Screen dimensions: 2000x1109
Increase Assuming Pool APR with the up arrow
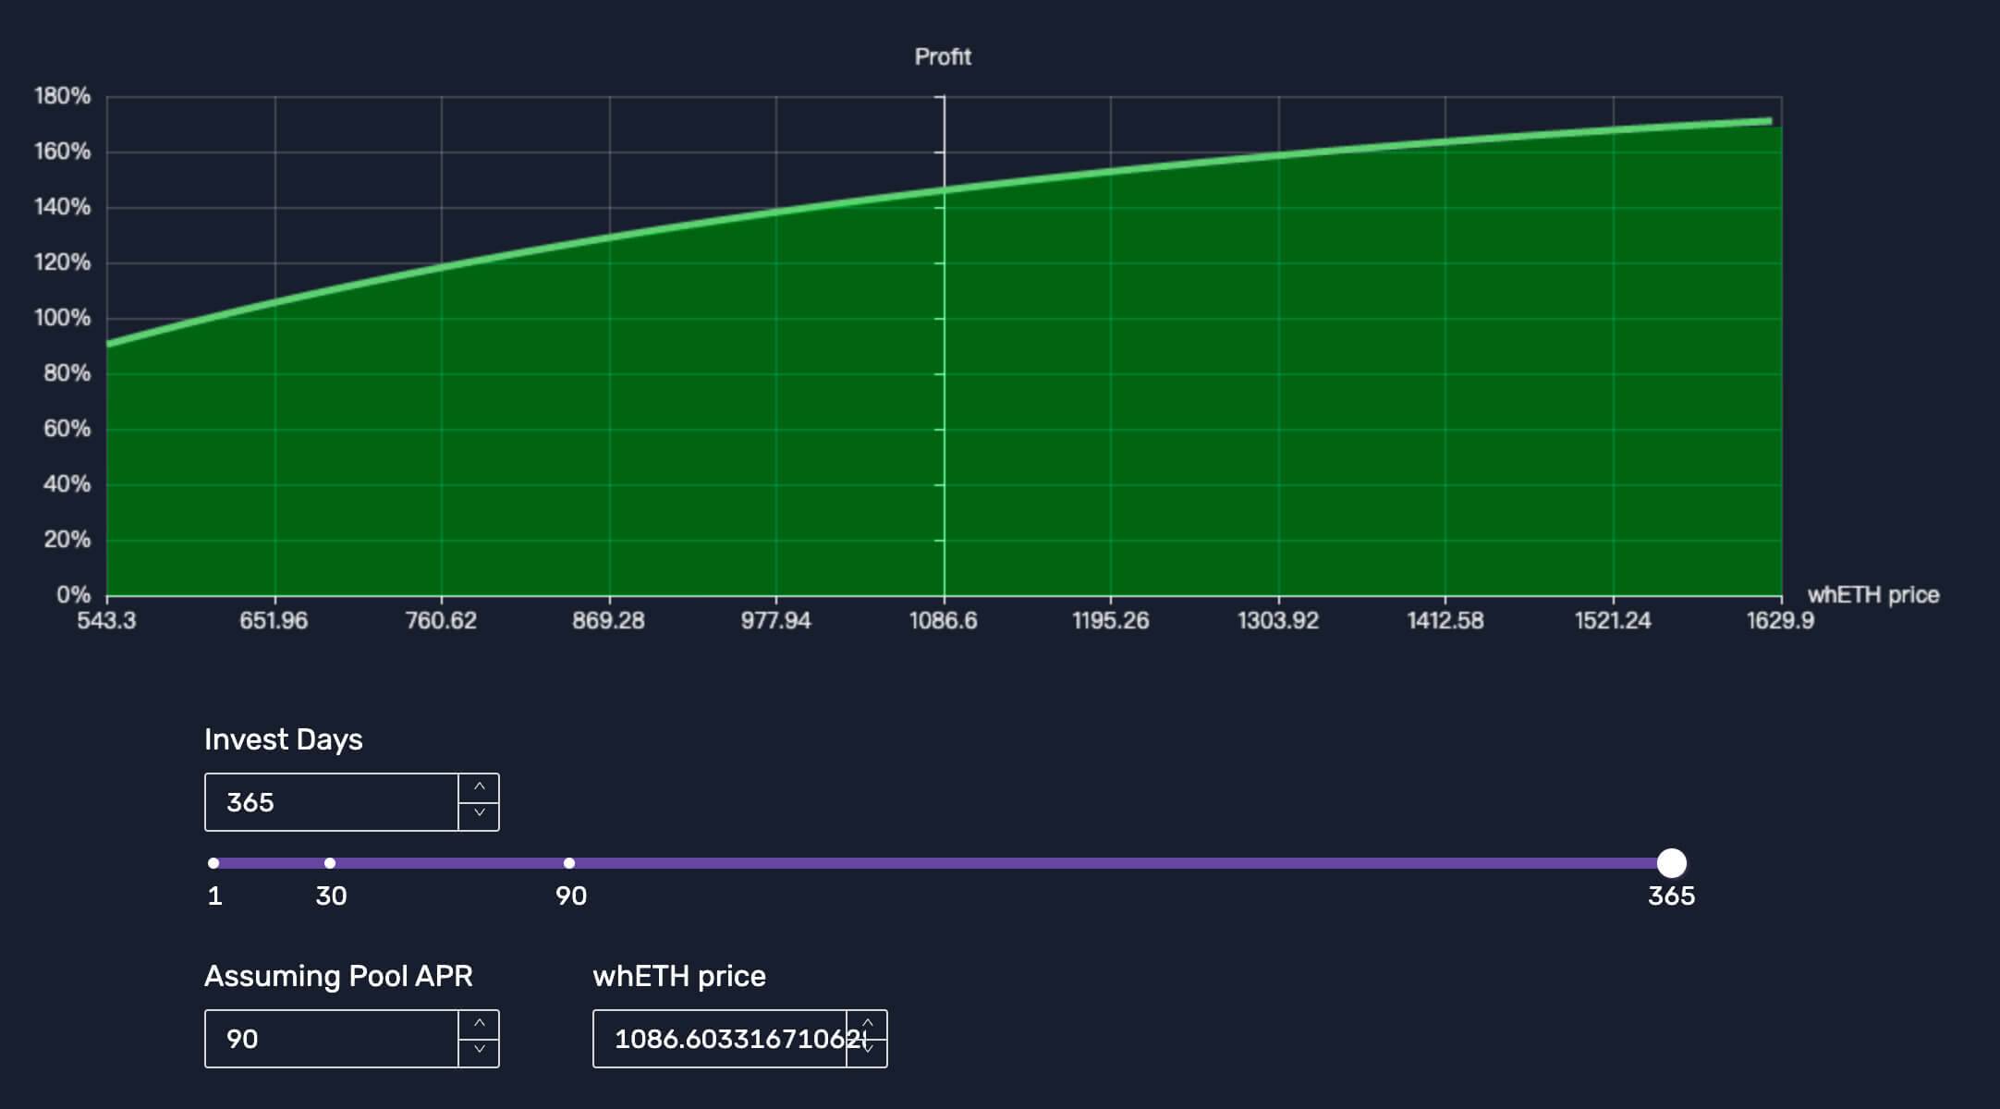coord(479,1024)
